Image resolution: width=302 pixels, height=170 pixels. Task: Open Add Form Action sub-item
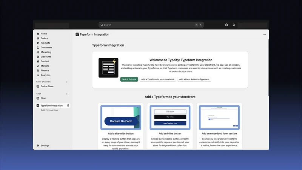(49, 110)
